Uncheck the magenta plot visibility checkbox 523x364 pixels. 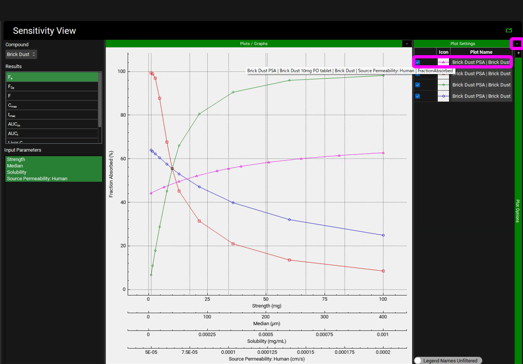[418, 62]
